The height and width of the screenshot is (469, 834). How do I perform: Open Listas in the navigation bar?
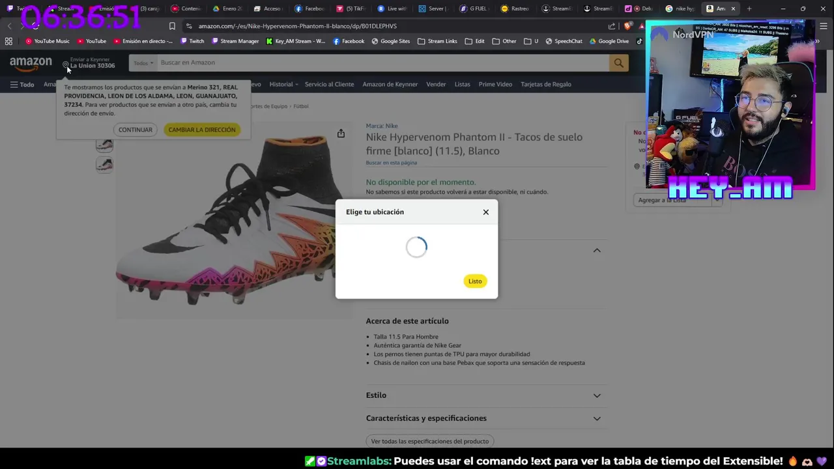(x=462, y=84)
